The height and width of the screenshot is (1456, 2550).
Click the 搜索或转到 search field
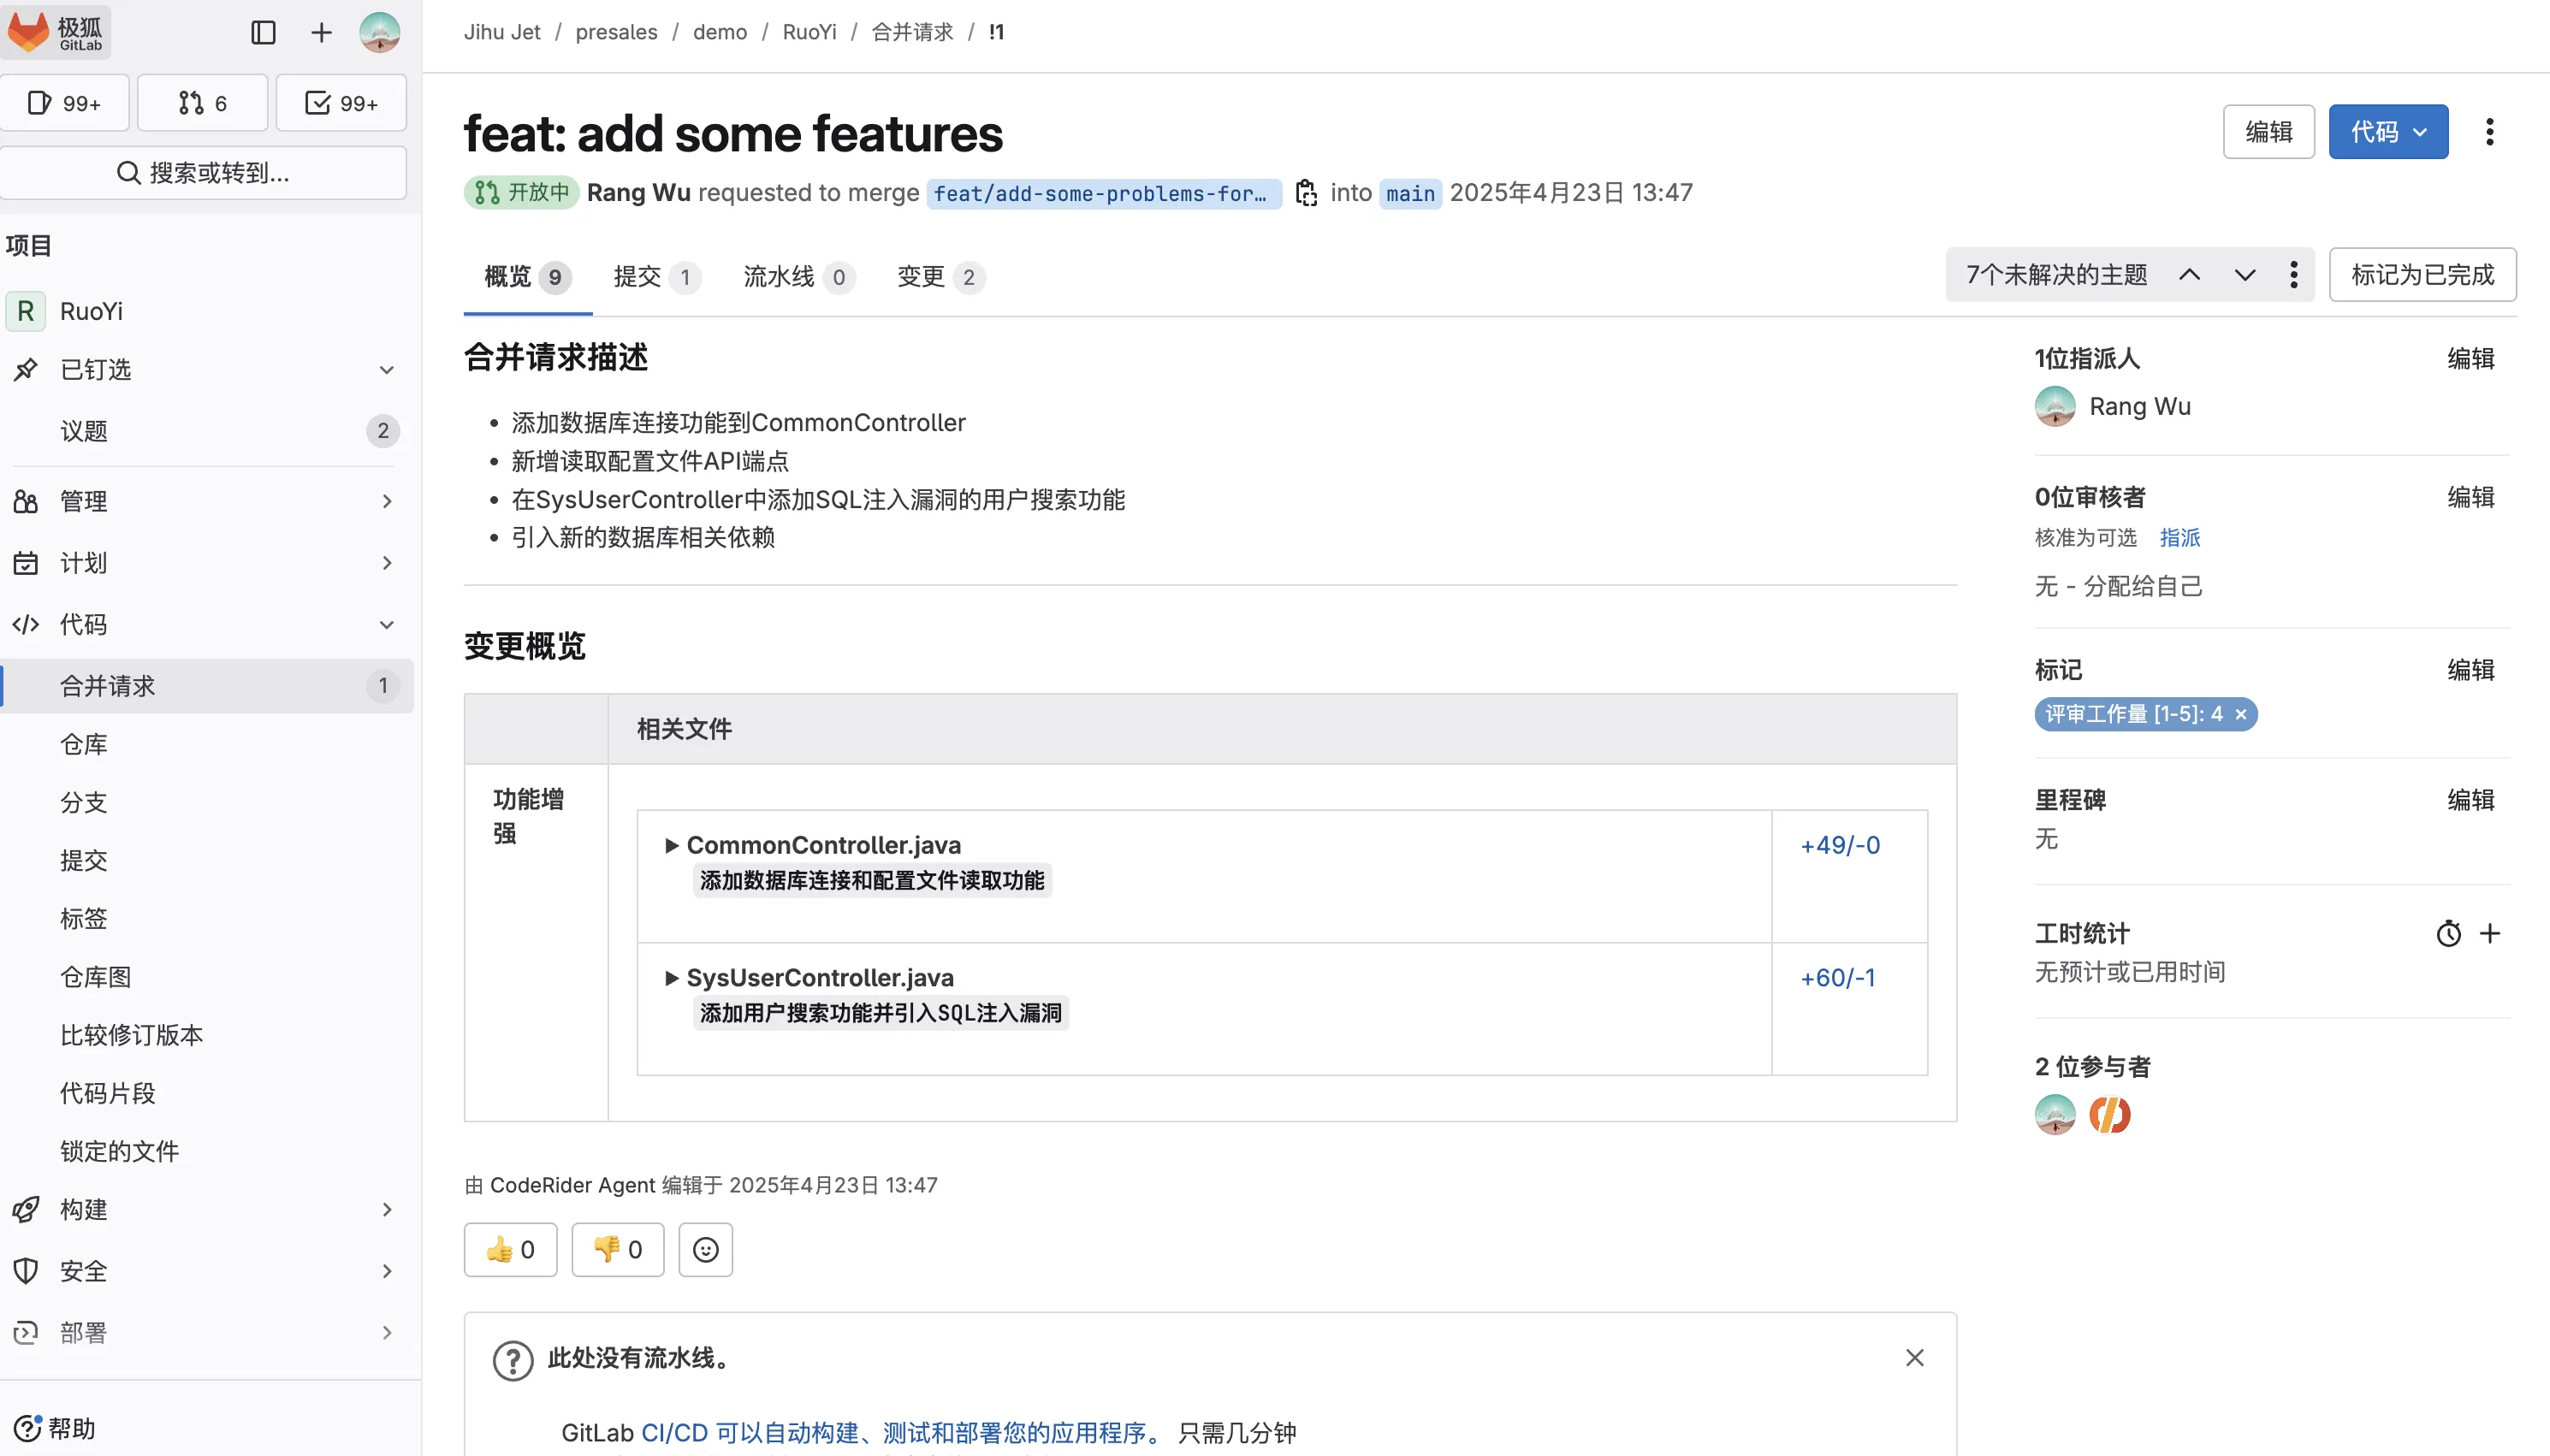[203, 173]
